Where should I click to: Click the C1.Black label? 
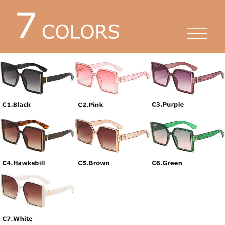point(17,105)
